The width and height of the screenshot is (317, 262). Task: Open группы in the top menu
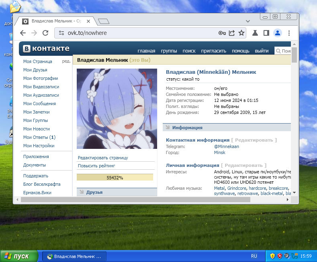(169, 51)
